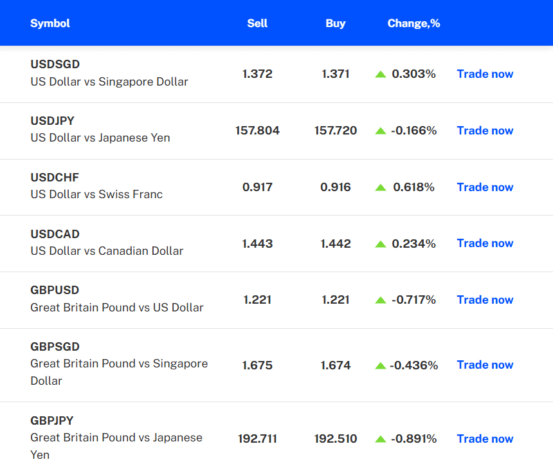Click Trade now beside GBPUSD
This screenshot has width=553, height=462.
coord(485,300)
